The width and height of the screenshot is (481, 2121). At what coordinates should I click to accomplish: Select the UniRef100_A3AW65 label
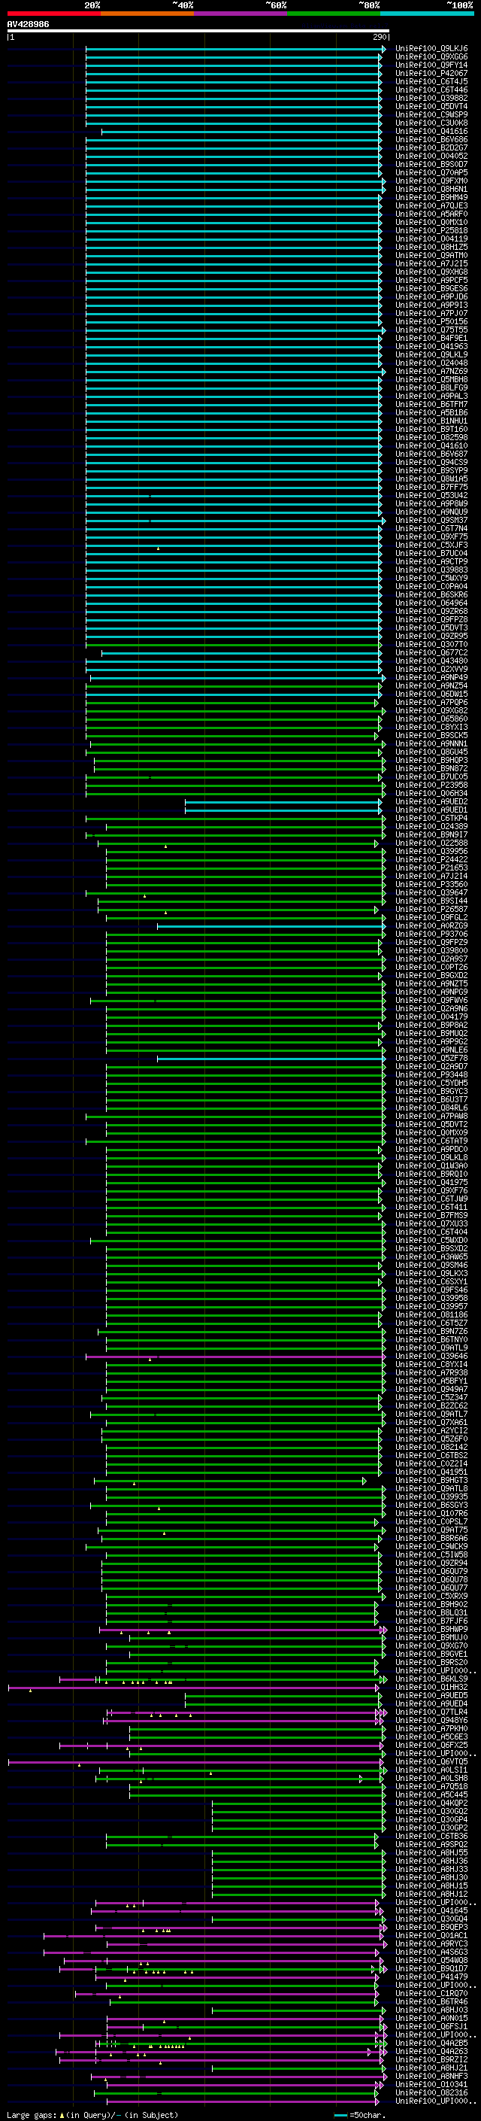pyautogui.click(x=431, y=1257)
